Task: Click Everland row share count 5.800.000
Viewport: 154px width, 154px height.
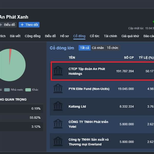Action: (127, 142)
